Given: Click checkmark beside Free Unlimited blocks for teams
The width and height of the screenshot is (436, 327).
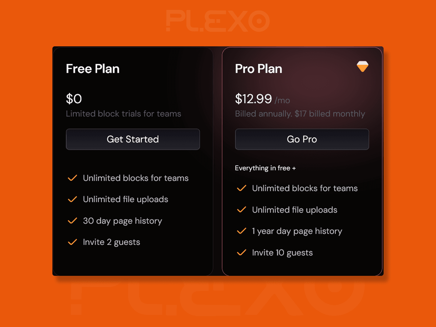Looking at the screenshot, I should coord(72,178).
